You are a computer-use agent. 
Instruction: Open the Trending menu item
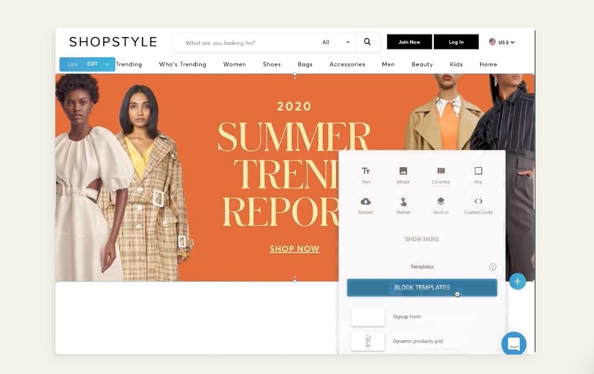(x=129, y=64)
